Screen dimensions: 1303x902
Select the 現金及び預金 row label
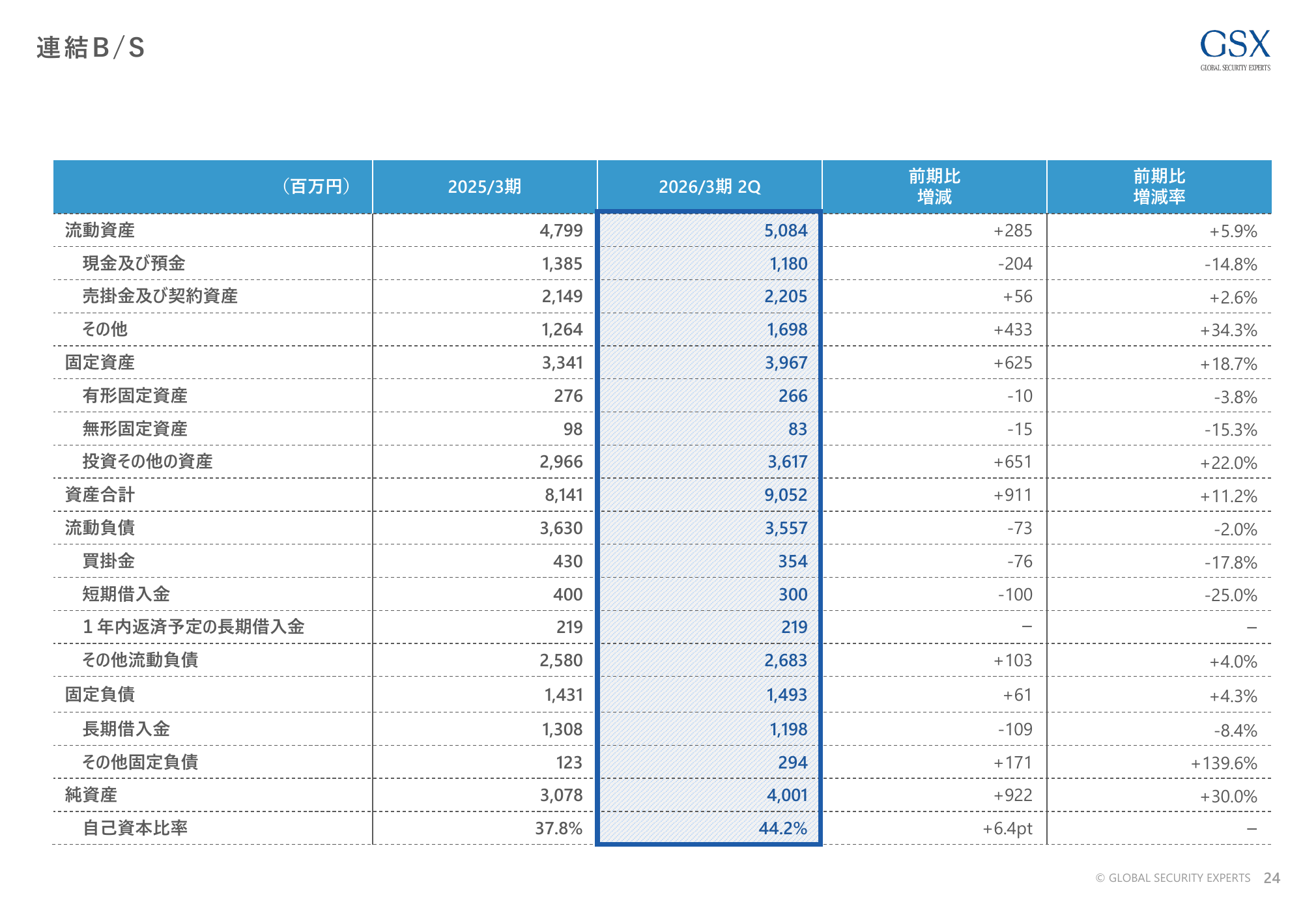(134, 263)
